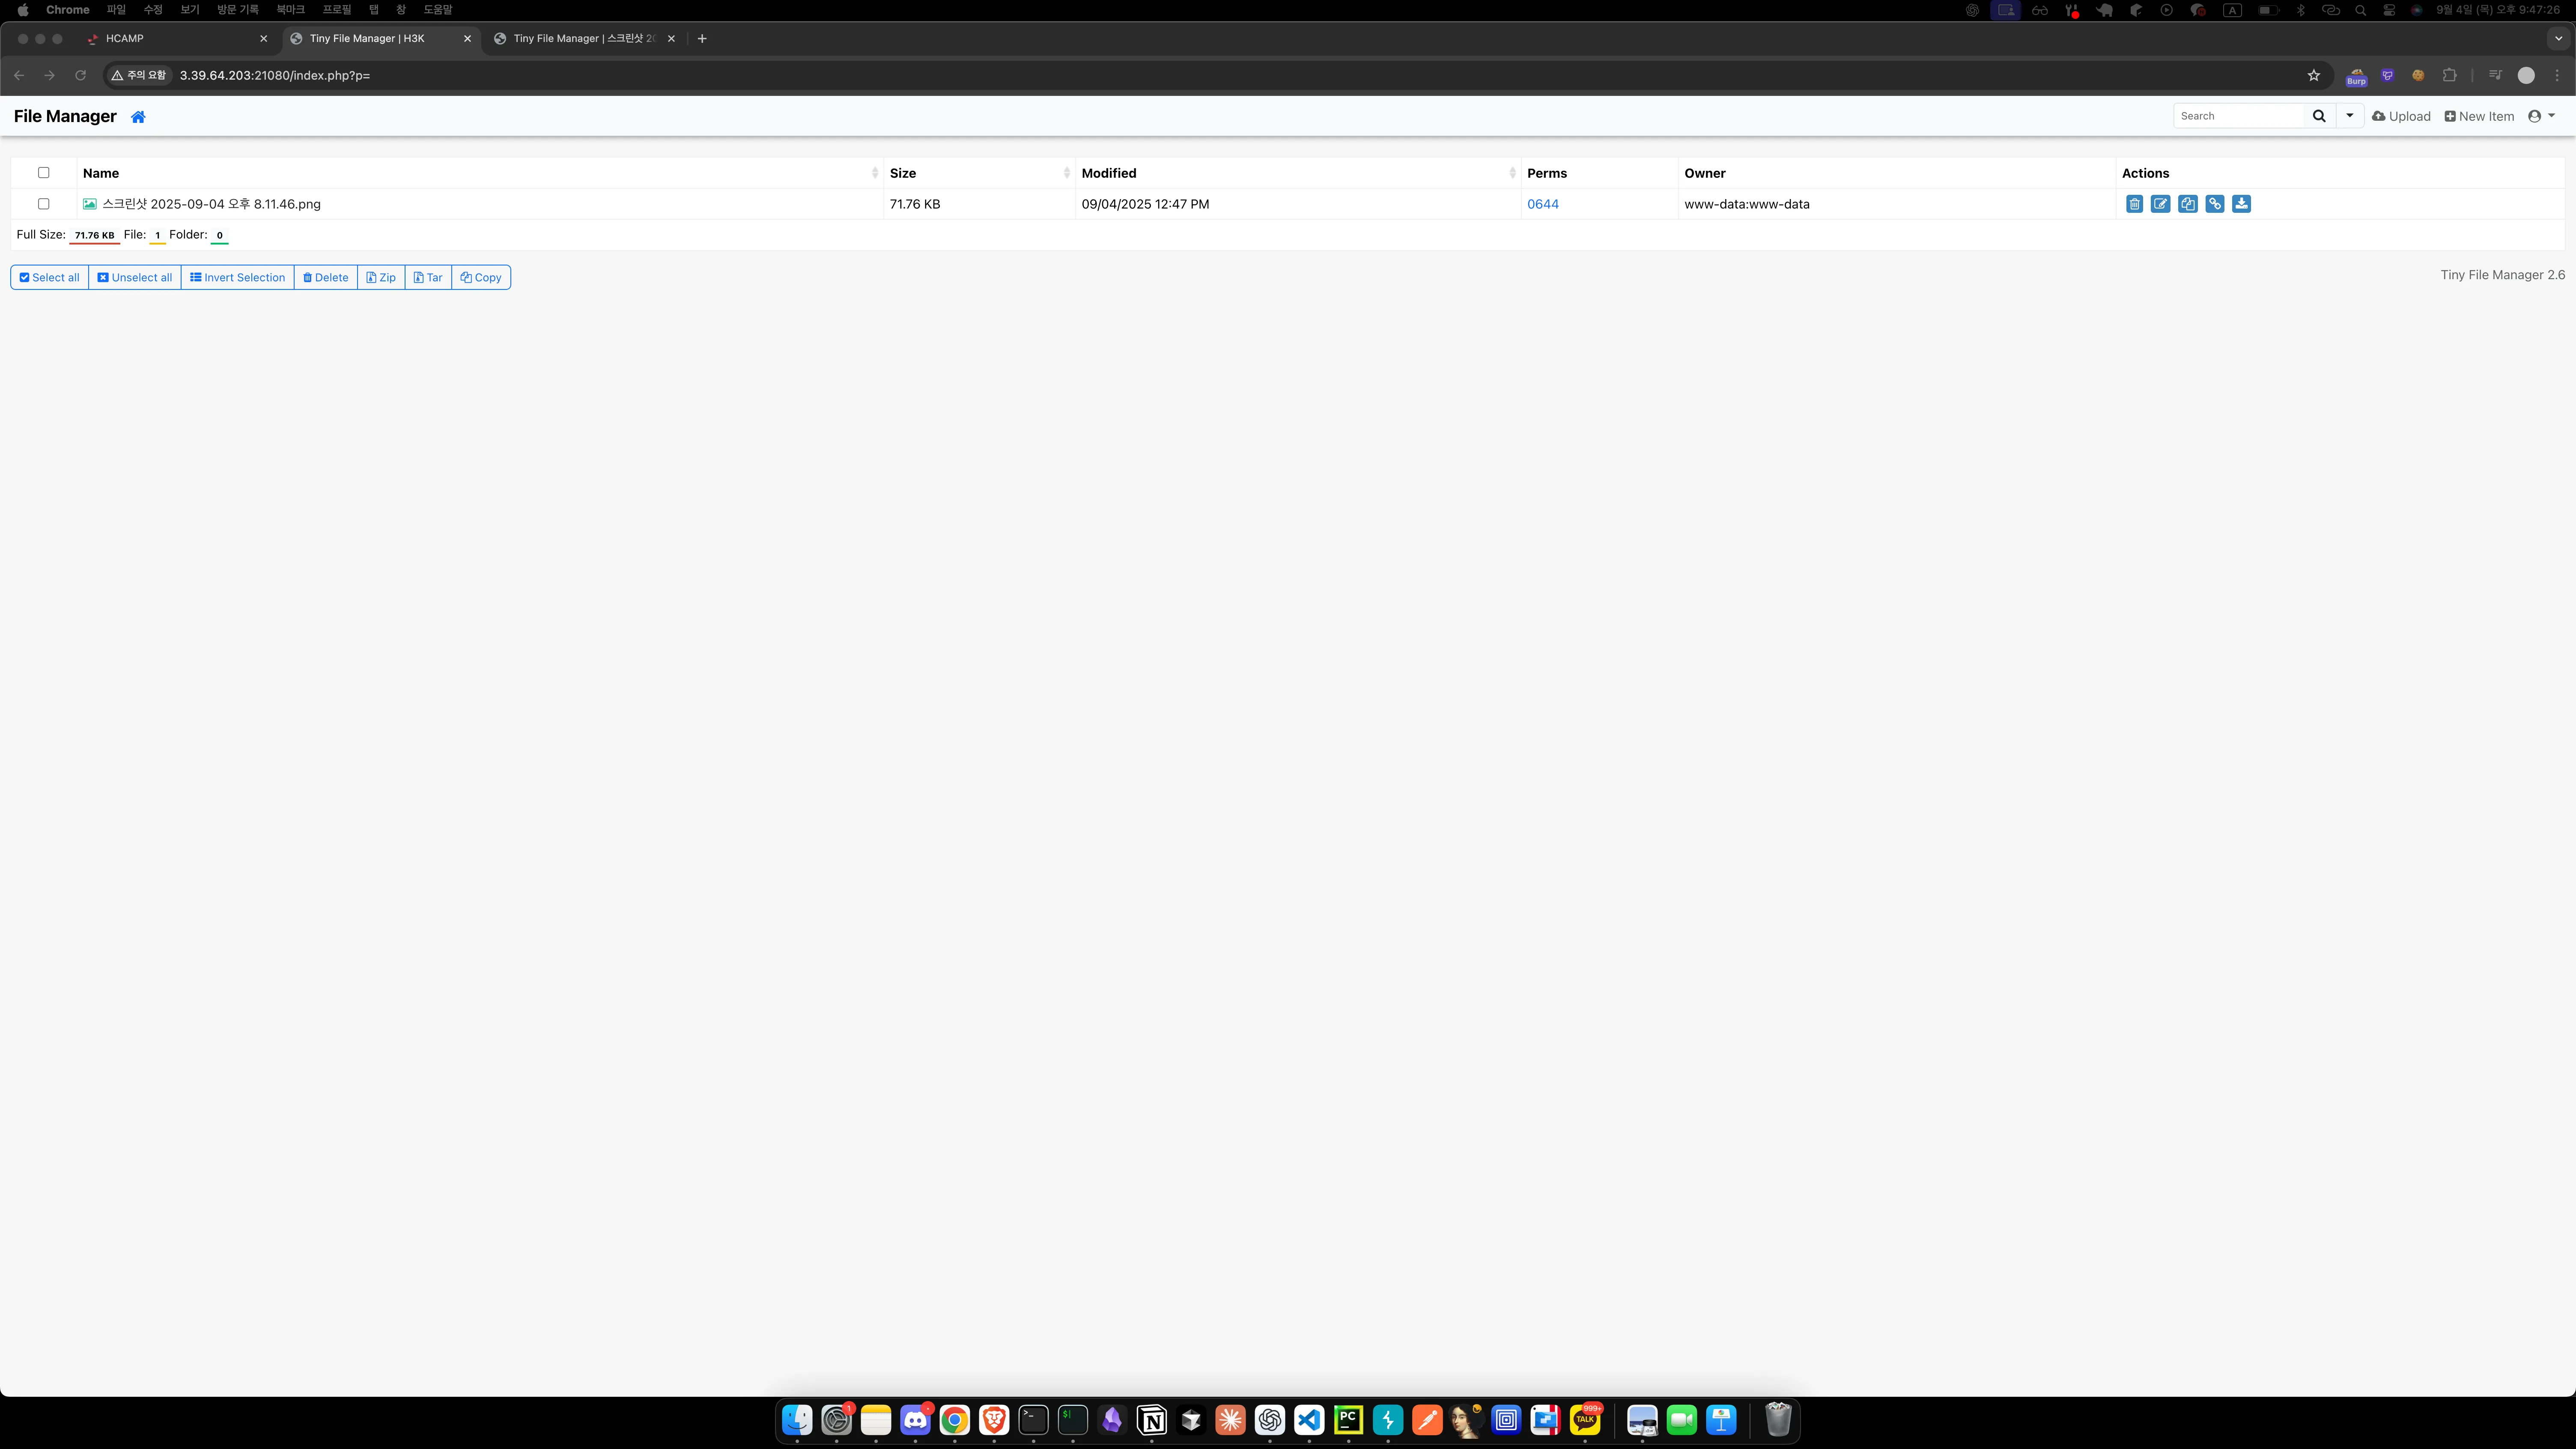Download the PNG file using download icon
Screen dimensions: 2576x1449
click(2241, 204)
